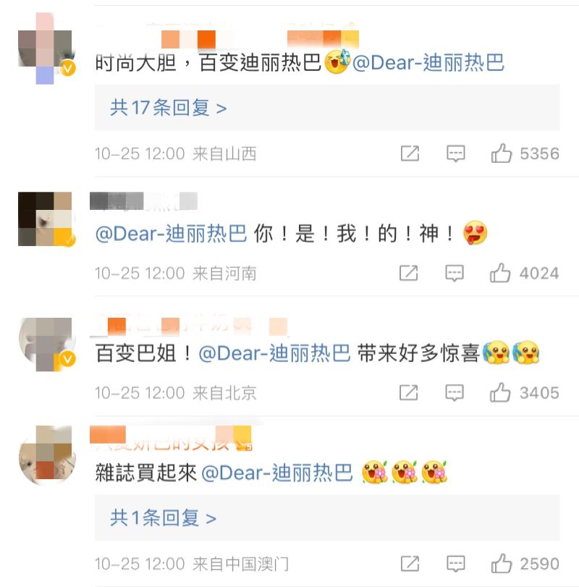Open avatar of the 山西 commenter
579x587 pixels.
click(x=46, y=48)
